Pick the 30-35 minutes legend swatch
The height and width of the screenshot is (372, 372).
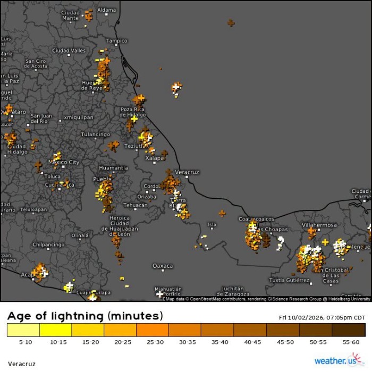[185, 330]
